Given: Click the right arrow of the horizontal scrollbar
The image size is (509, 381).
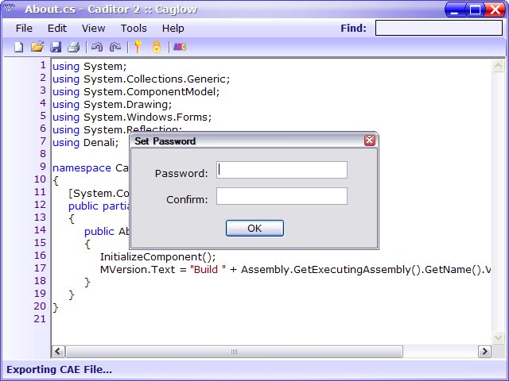Looking at the screenshot, I should tap(484, 352).
